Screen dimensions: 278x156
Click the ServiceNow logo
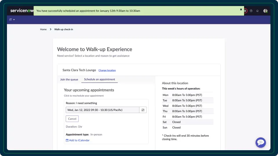[22, 11]
